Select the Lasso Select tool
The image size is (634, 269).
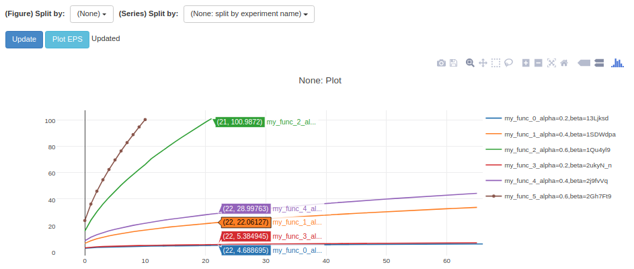click(509, 63)
